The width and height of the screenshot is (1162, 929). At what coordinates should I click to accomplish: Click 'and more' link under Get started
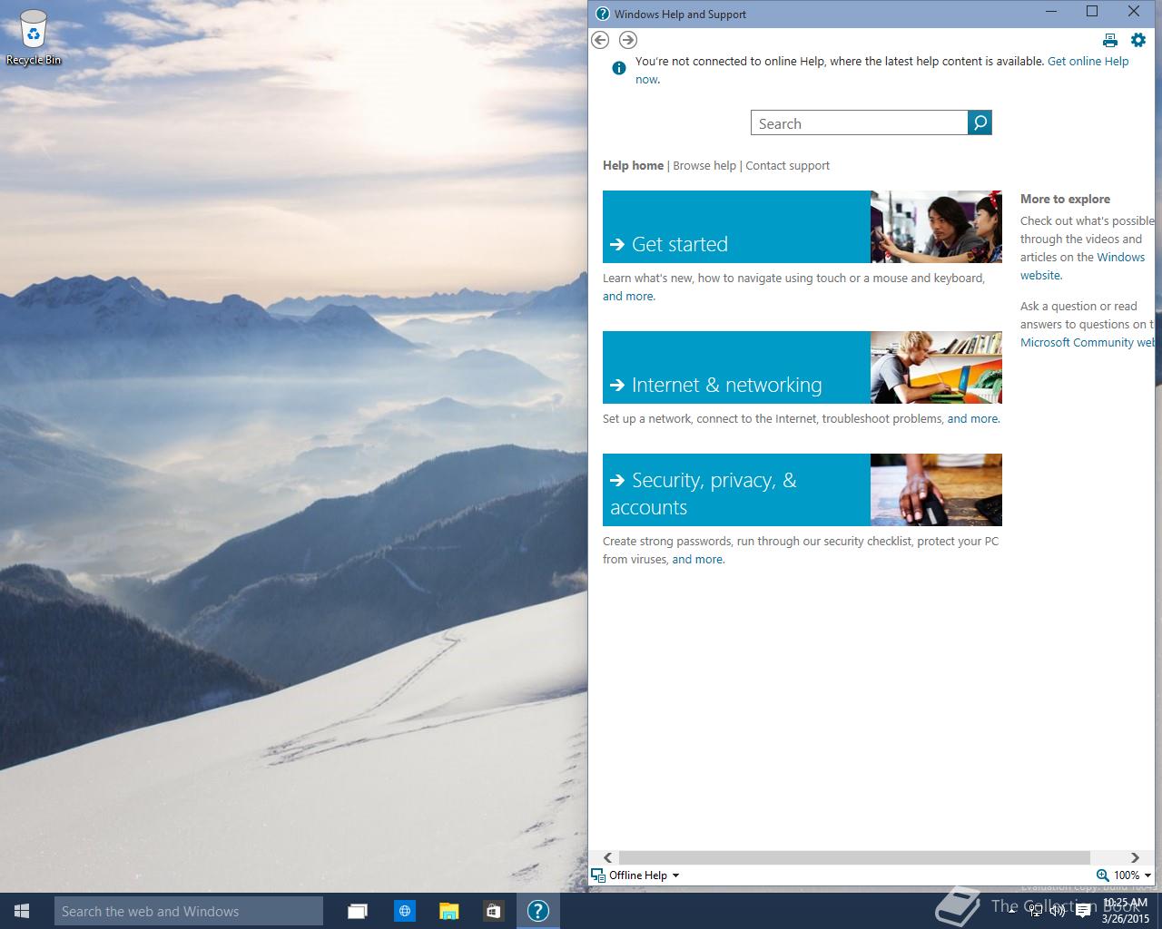[x=628, y=296]
